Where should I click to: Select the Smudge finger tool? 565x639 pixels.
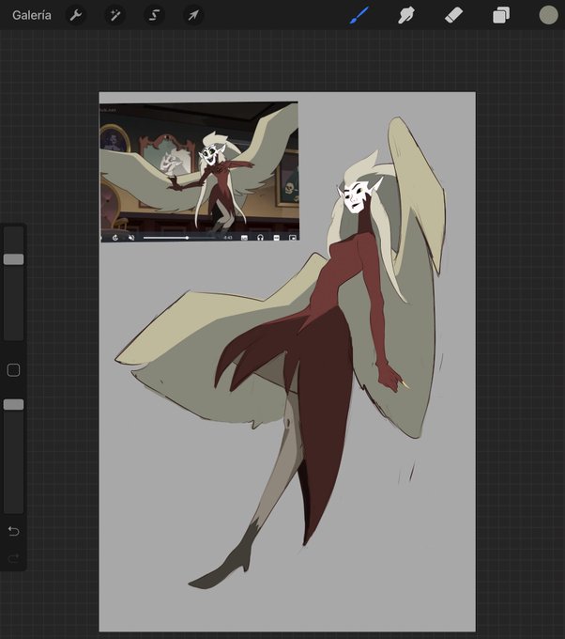coord(405,15)
